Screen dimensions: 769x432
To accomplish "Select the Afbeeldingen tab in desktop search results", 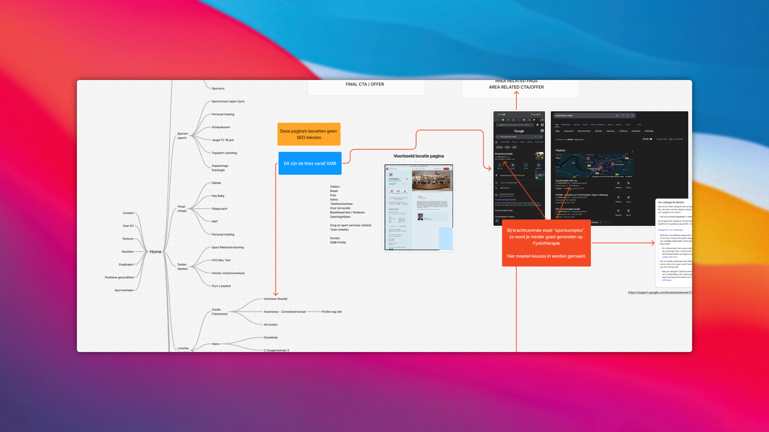I will point(566,124).
